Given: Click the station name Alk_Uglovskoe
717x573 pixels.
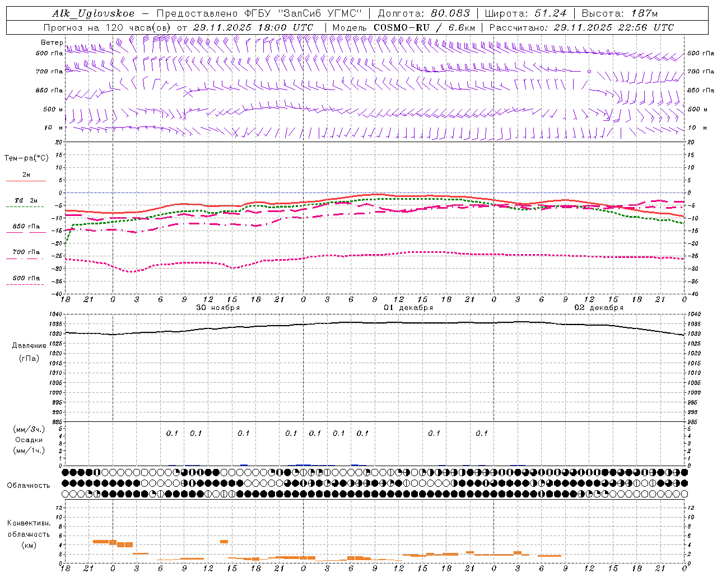Looking at the screenshot, I should coord(93,13).
